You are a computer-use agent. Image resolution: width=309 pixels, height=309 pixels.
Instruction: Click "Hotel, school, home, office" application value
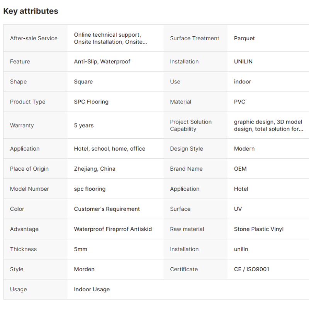coord(110,149)
